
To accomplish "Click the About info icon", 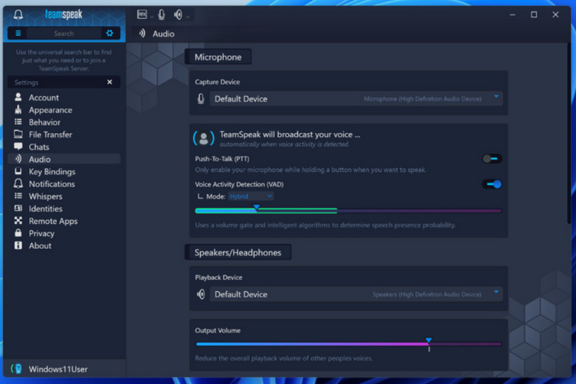I will point(18,245).
